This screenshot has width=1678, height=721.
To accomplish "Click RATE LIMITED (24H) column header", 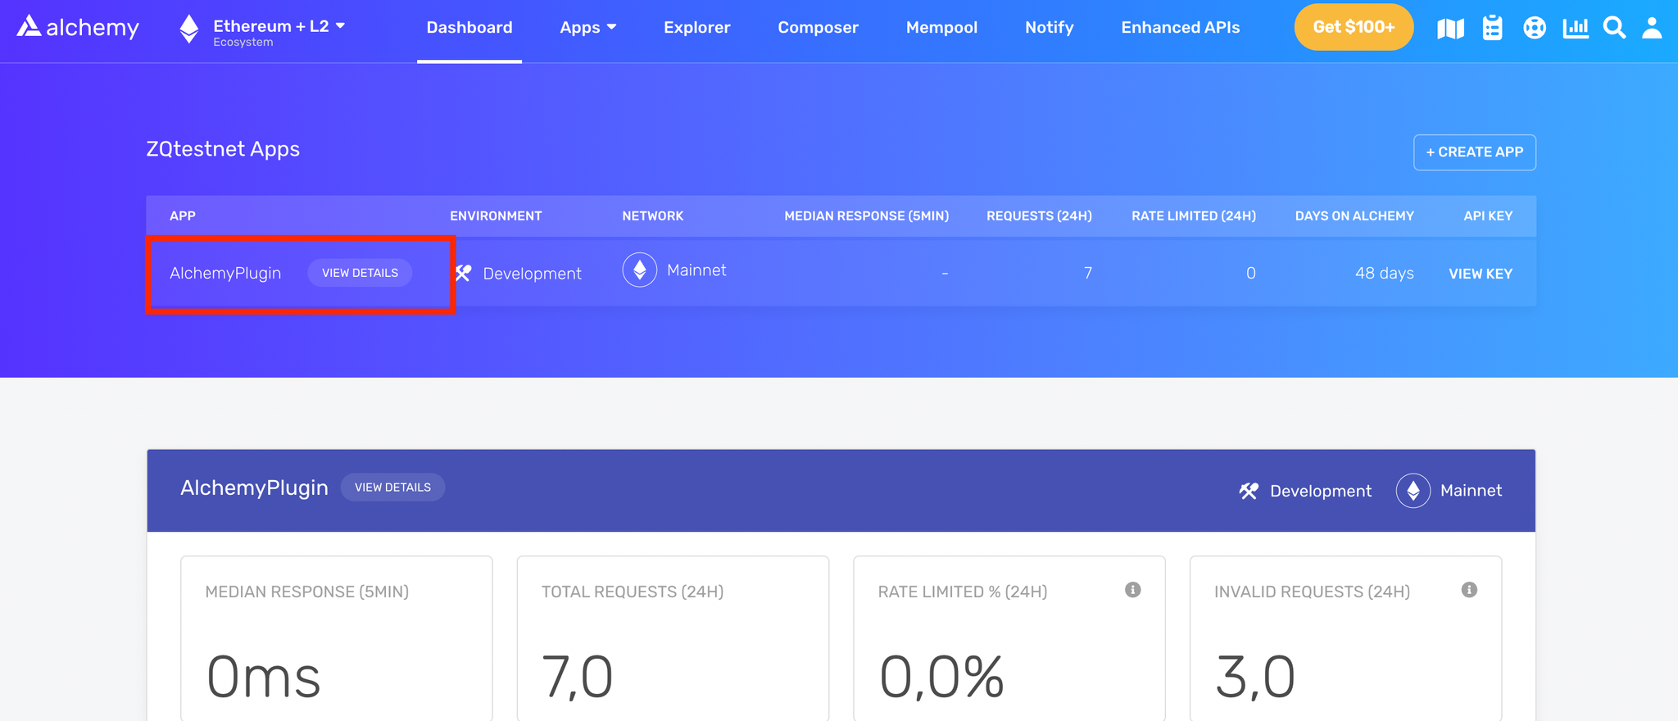I will pyautogui.click(x=1193, y=216).
